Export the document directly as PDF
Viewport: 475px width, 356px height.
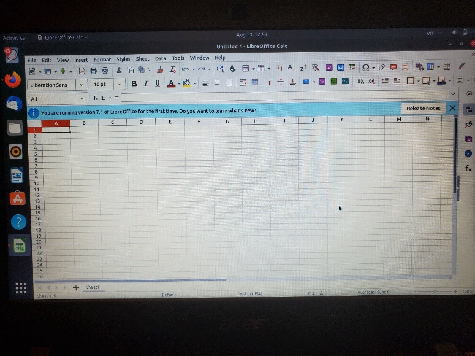click(x=82, y=71)
